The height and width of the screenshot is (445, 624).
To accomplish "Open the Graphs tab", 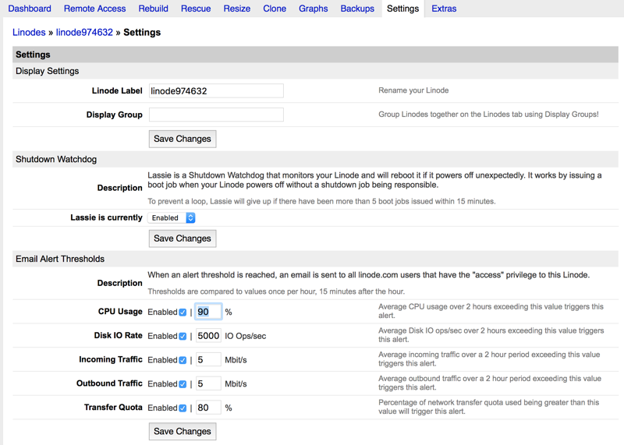I will pyautogui.click(x=314, y=9).
